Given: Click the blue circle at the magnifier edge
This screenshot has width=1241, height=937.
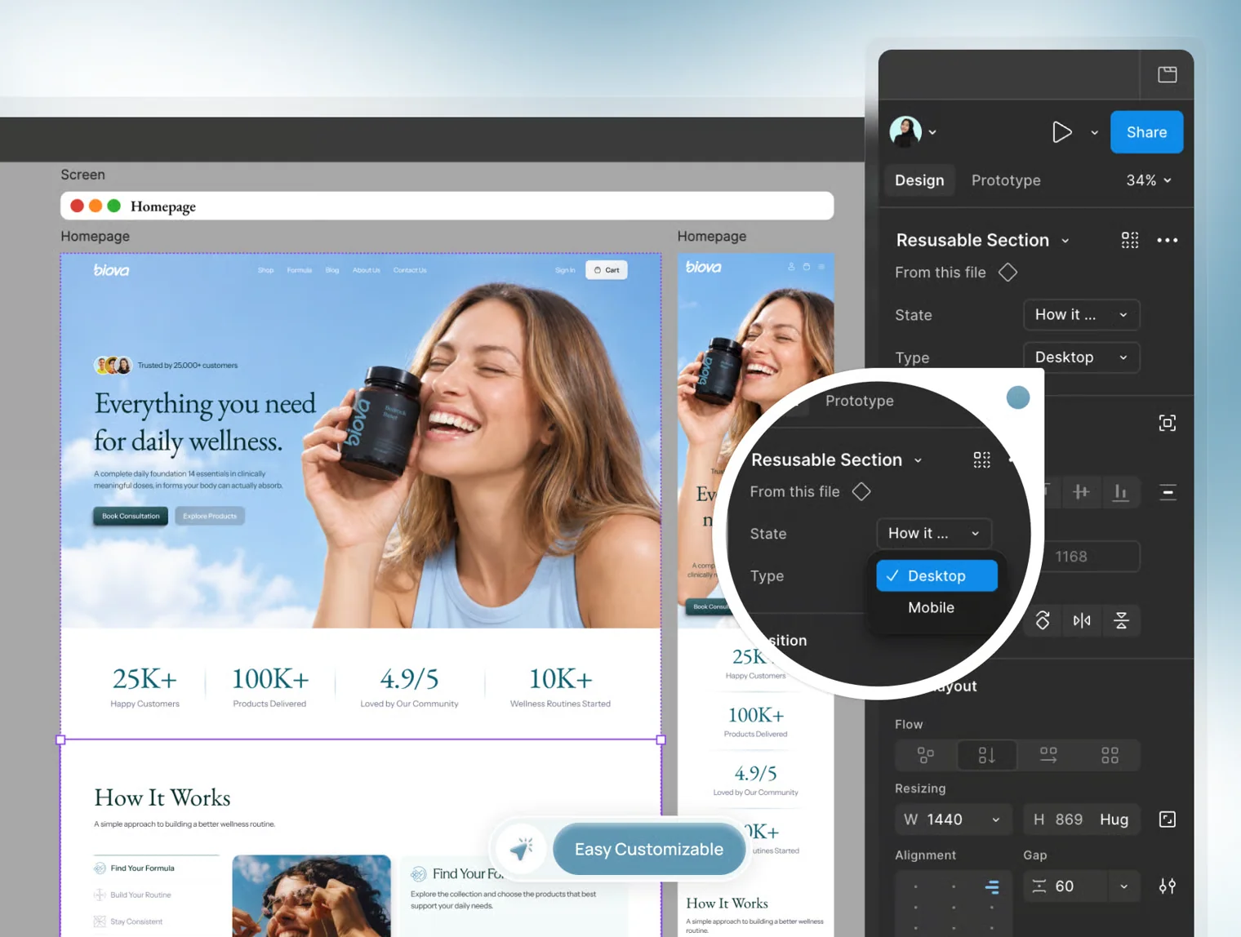Looking at the screenshot, I should [1017, 397].
